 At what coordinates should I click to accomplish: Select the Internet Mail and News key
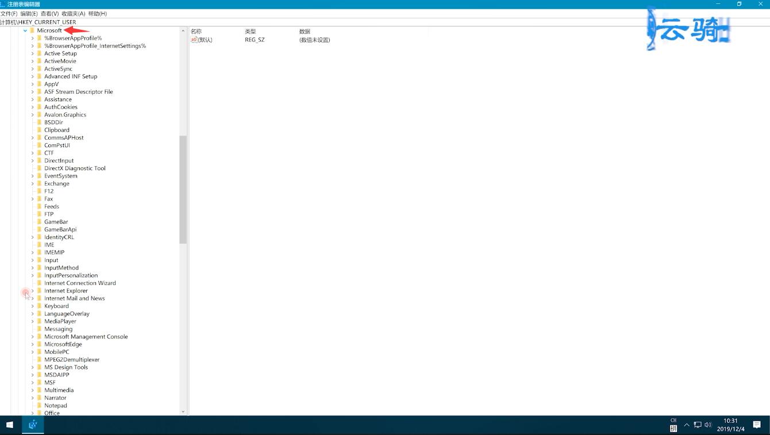coord(75,299)
